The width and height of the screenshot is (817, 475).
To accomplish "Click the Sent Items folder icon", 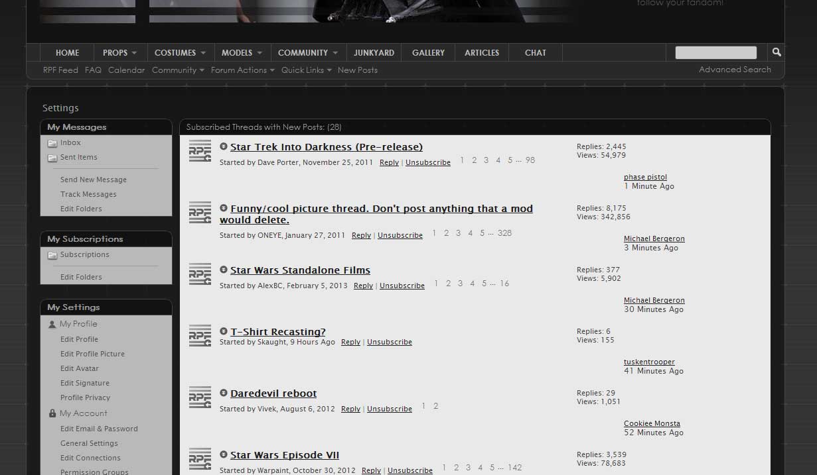I will click(52, 158).
